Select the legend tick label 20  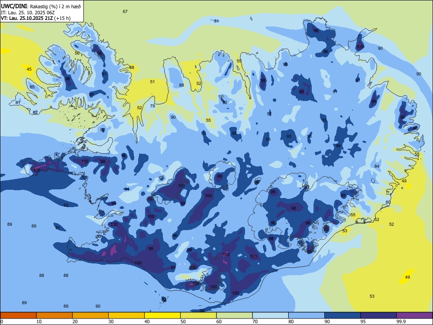[x=75, y=322]
